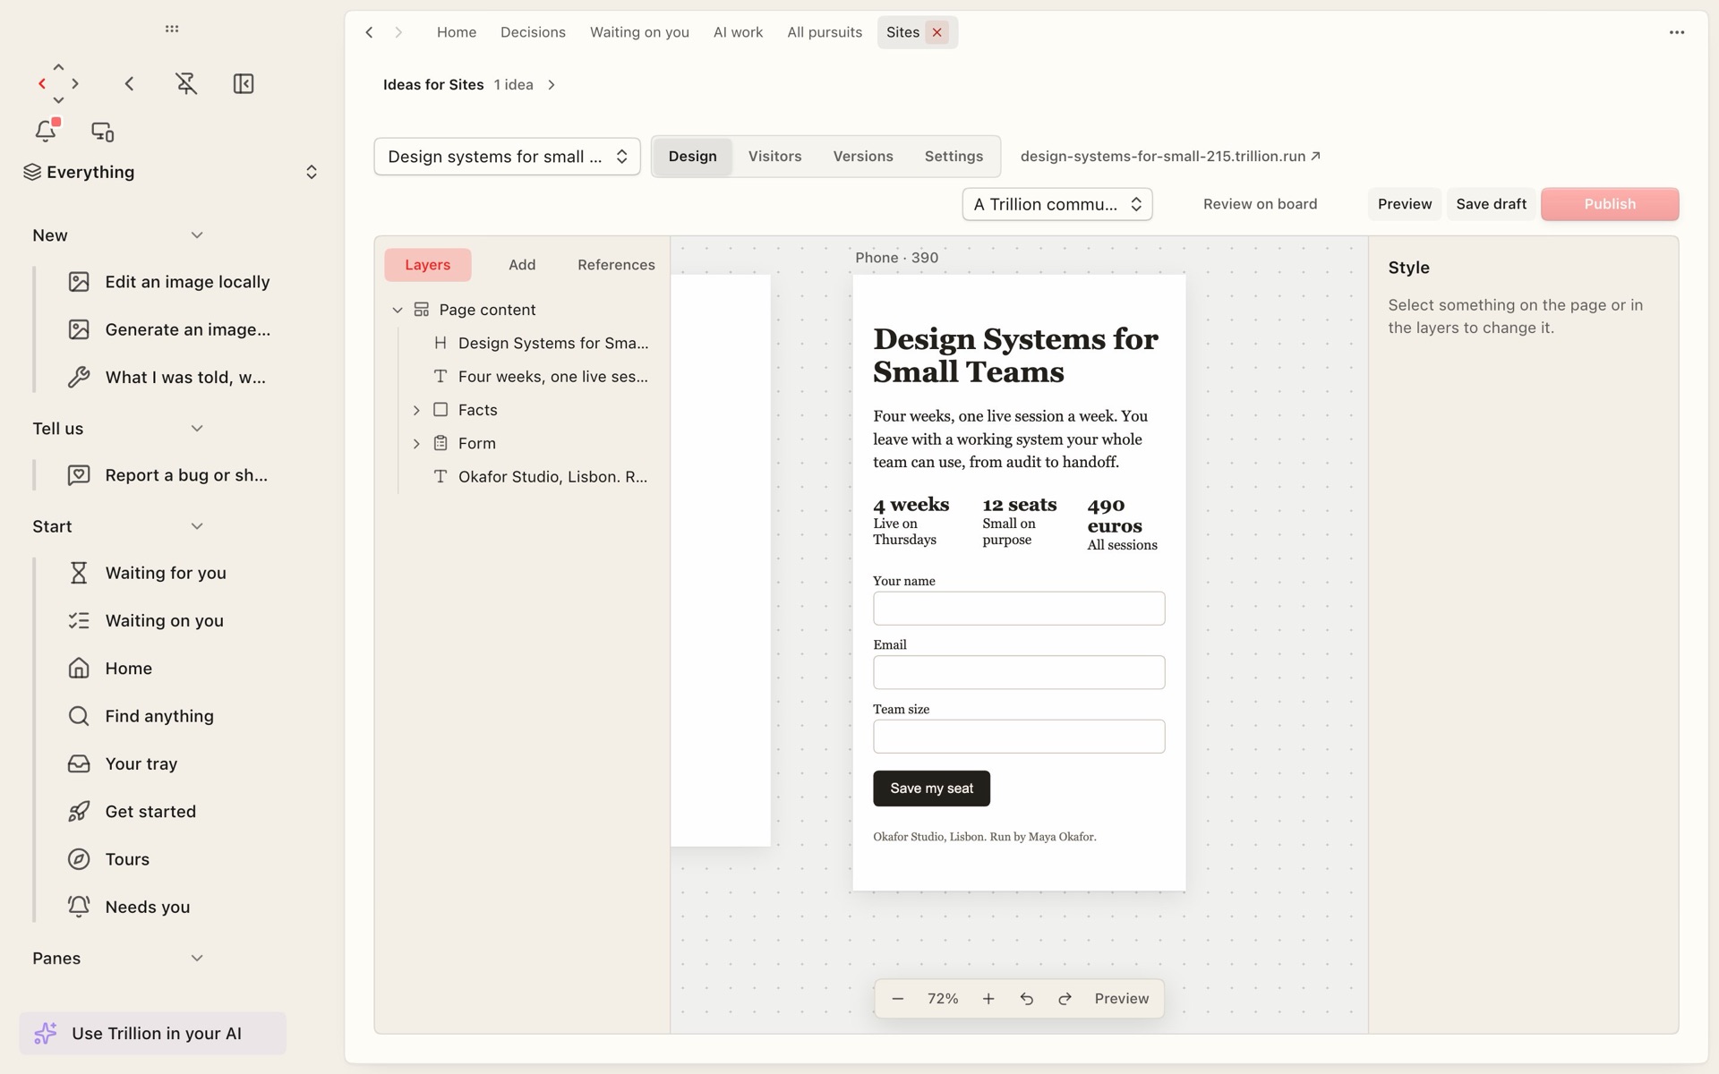
Task: Switch to the Versions tab
Action: point(862,157)
